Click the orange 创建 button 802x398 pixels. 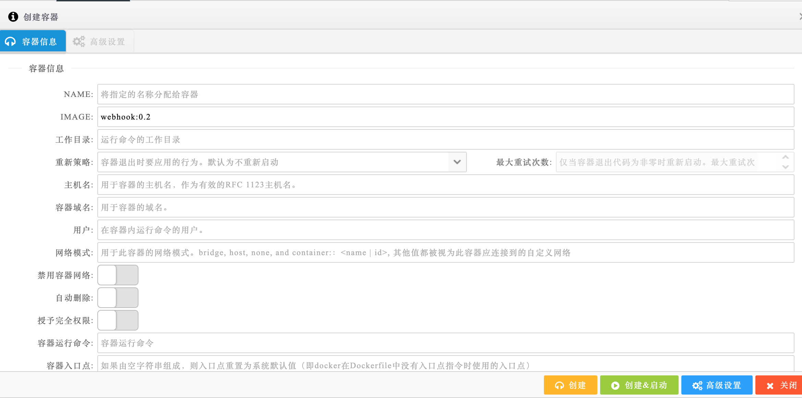pos(570,385)
